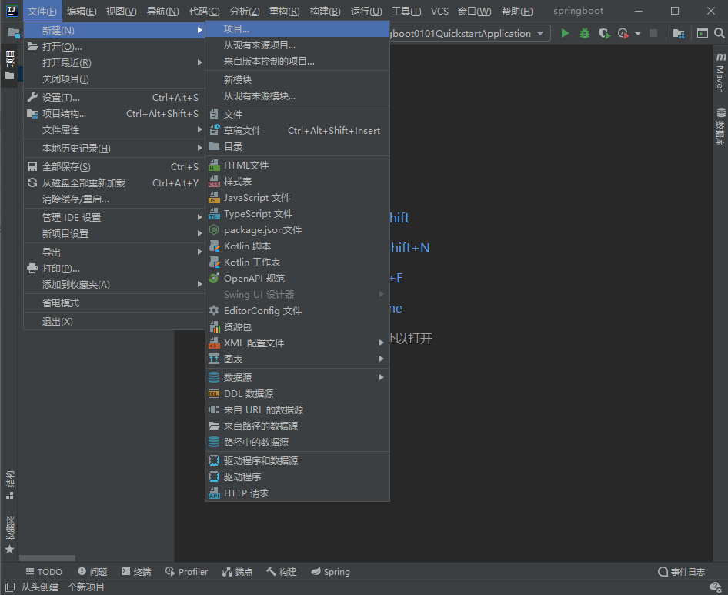Open the Structure side panel tab
Viewport: 728px width, 595px height.
(x=10, y=485)
